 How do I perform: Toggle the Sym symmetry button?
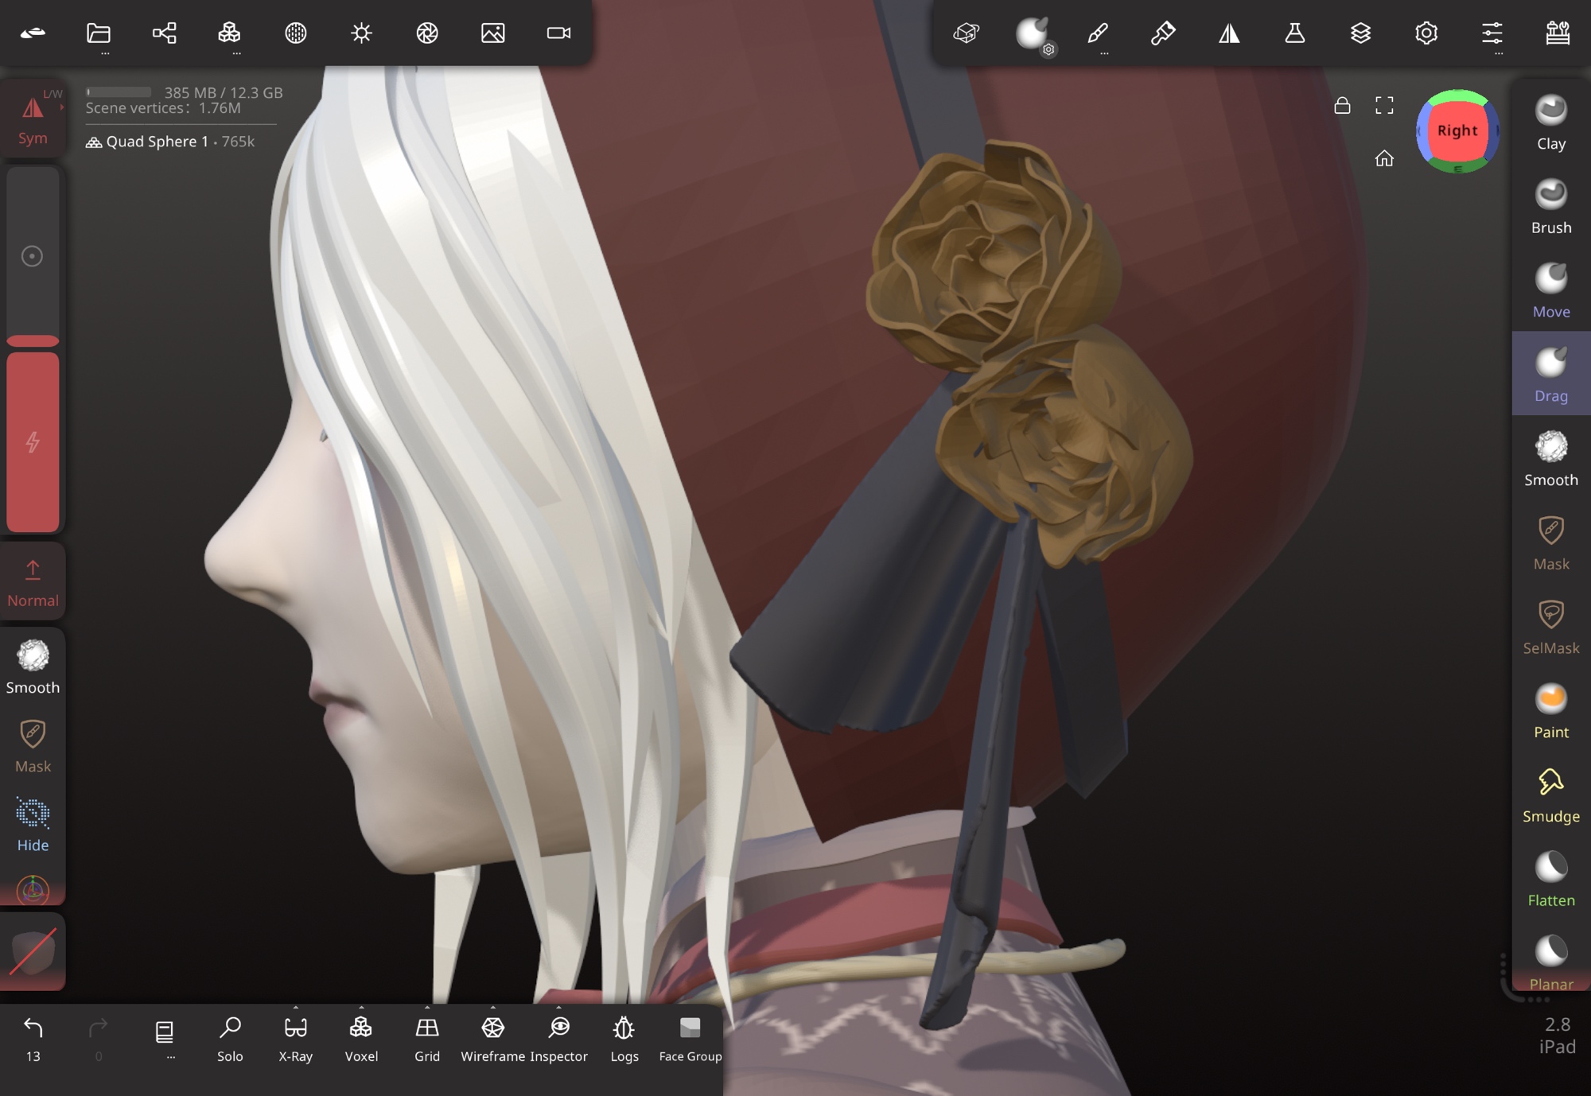(33, 119)
